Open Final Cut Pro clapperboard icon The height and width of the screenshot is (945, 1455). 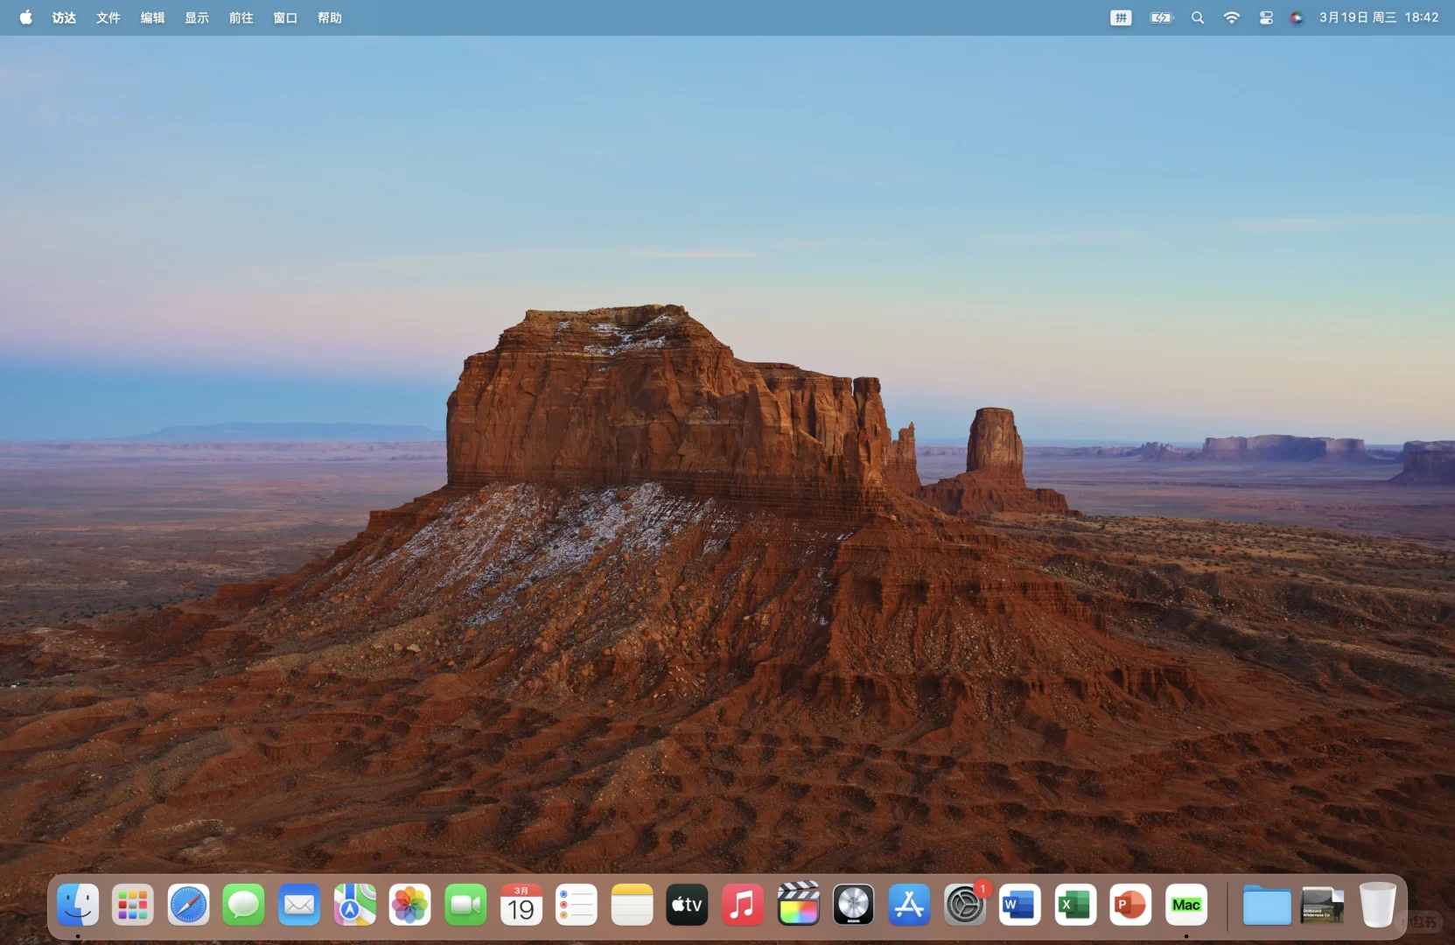[x=798, y=905]
